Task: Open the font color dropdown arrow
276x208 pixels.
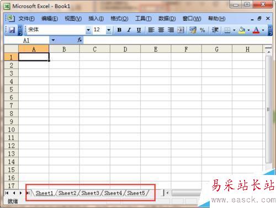Action: click(x=263, y=30)
